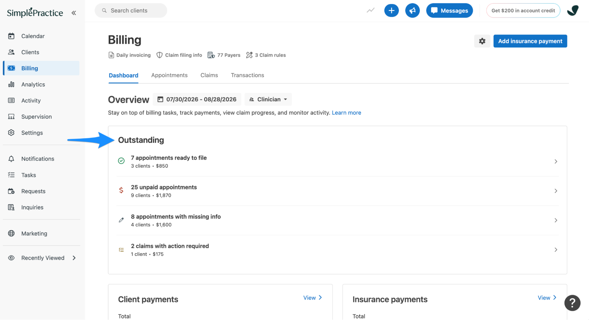The height and width of the screenshot is (320, 589).
Task: Open the Analytics bar chart icon
Action: coord(11,84)
